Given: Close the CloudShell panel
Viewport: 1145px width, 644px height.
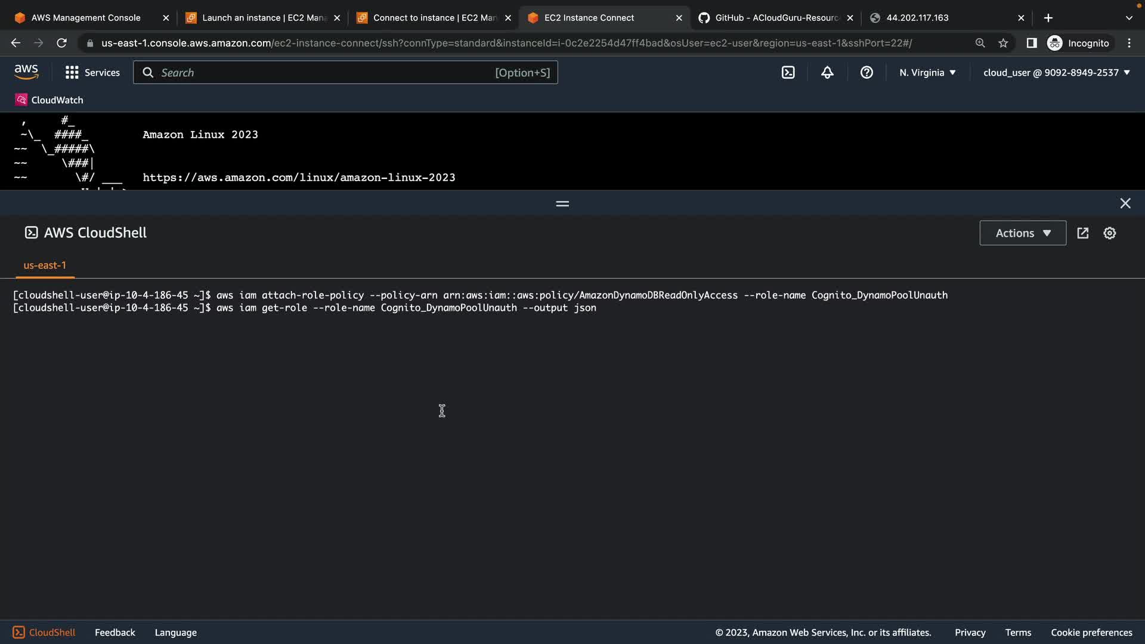Looking at the screenshot, I should click(x=1125, y=204).
